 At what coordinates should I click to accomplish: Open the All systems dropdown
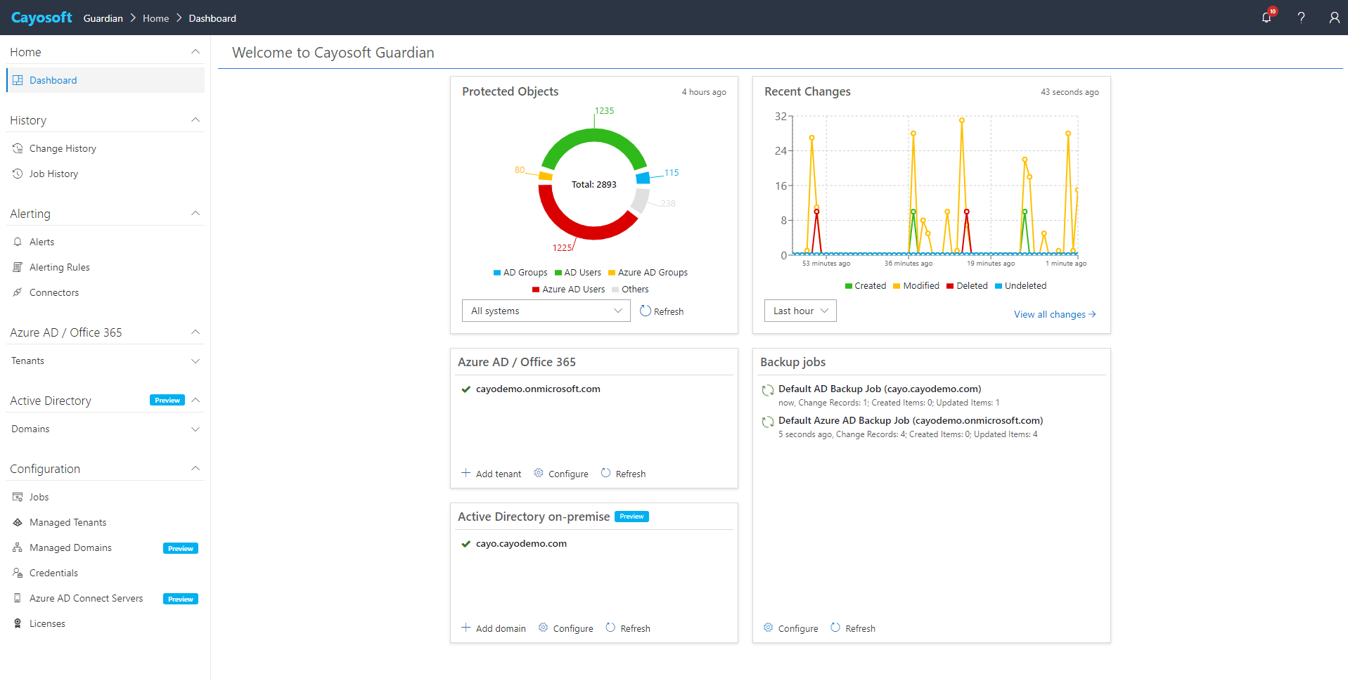pos(546,310)
